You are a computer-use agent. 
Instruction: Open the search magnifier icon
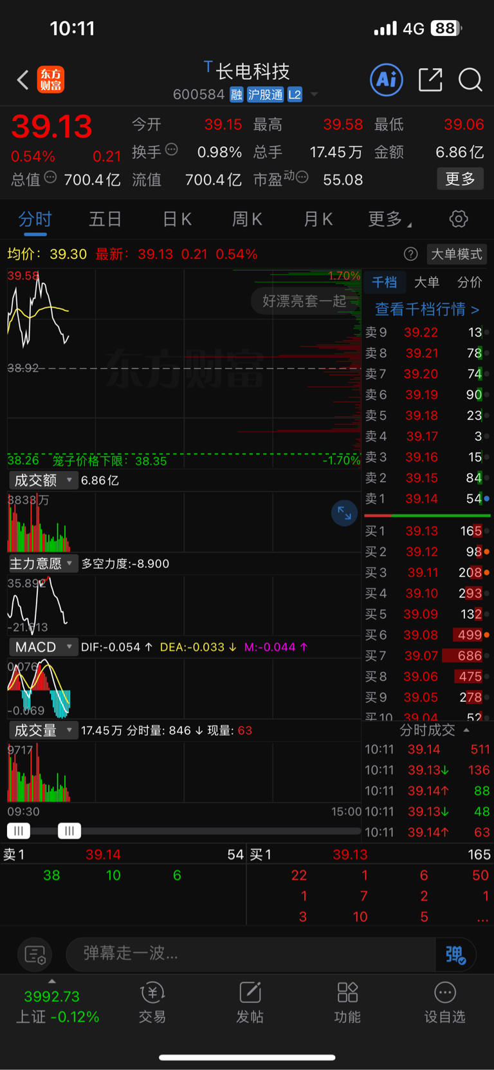pyautogui.click(x=470, y=80)
